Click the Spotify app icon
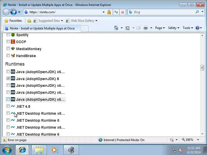Screen dimensions: 207x155 tap(13, 35)
